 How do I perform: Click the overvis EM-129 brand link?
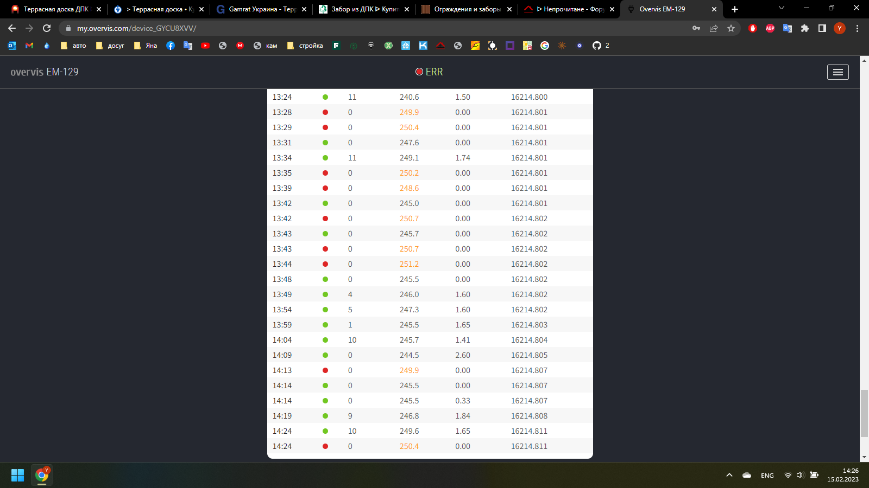[45, 72]
